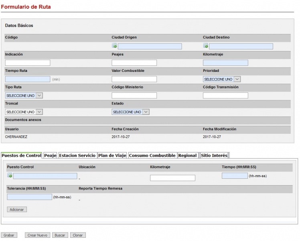Click the Tolerancia time input field
The height and width of the screenshot is (241, 300).
point(29,197)
